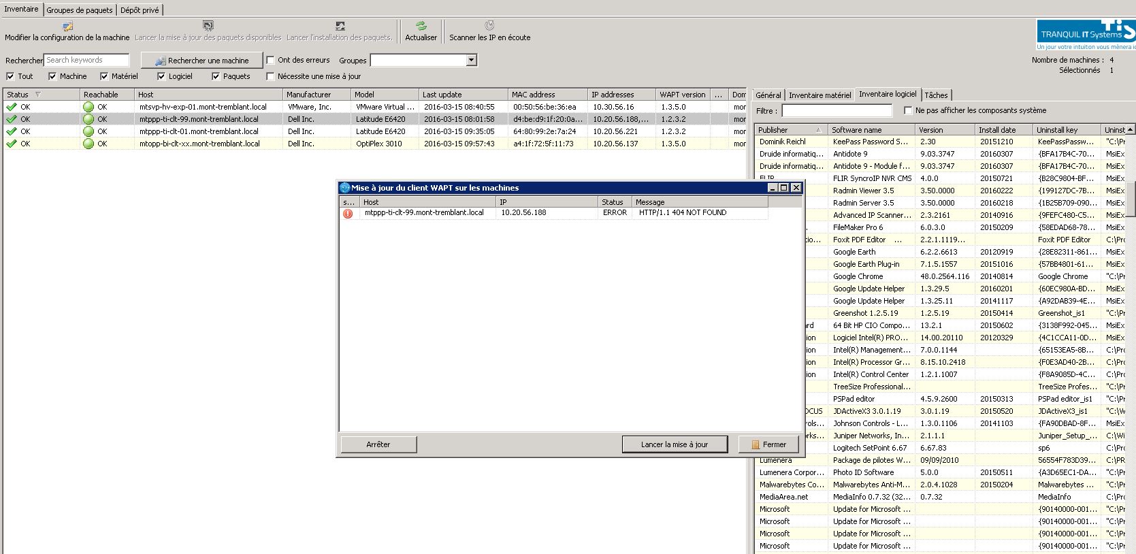This screenshot has height=554, width=1136.
Task: Sort software list by Version column
Action: 945,129
